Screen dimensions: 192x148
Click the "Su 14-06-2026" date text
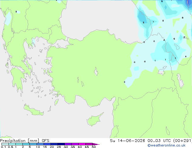pyautogui.click(x=127, y=141)
